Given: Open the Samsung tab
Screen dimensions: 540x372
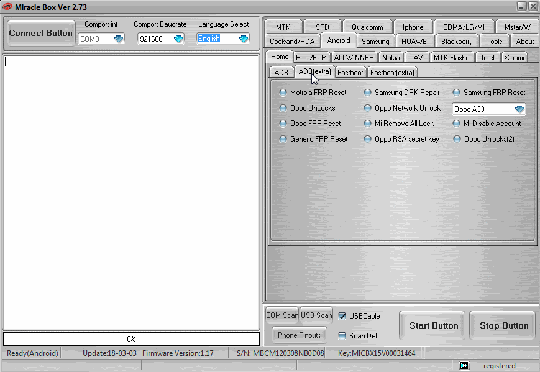Looking at the screenshot, I should (375, 41).
